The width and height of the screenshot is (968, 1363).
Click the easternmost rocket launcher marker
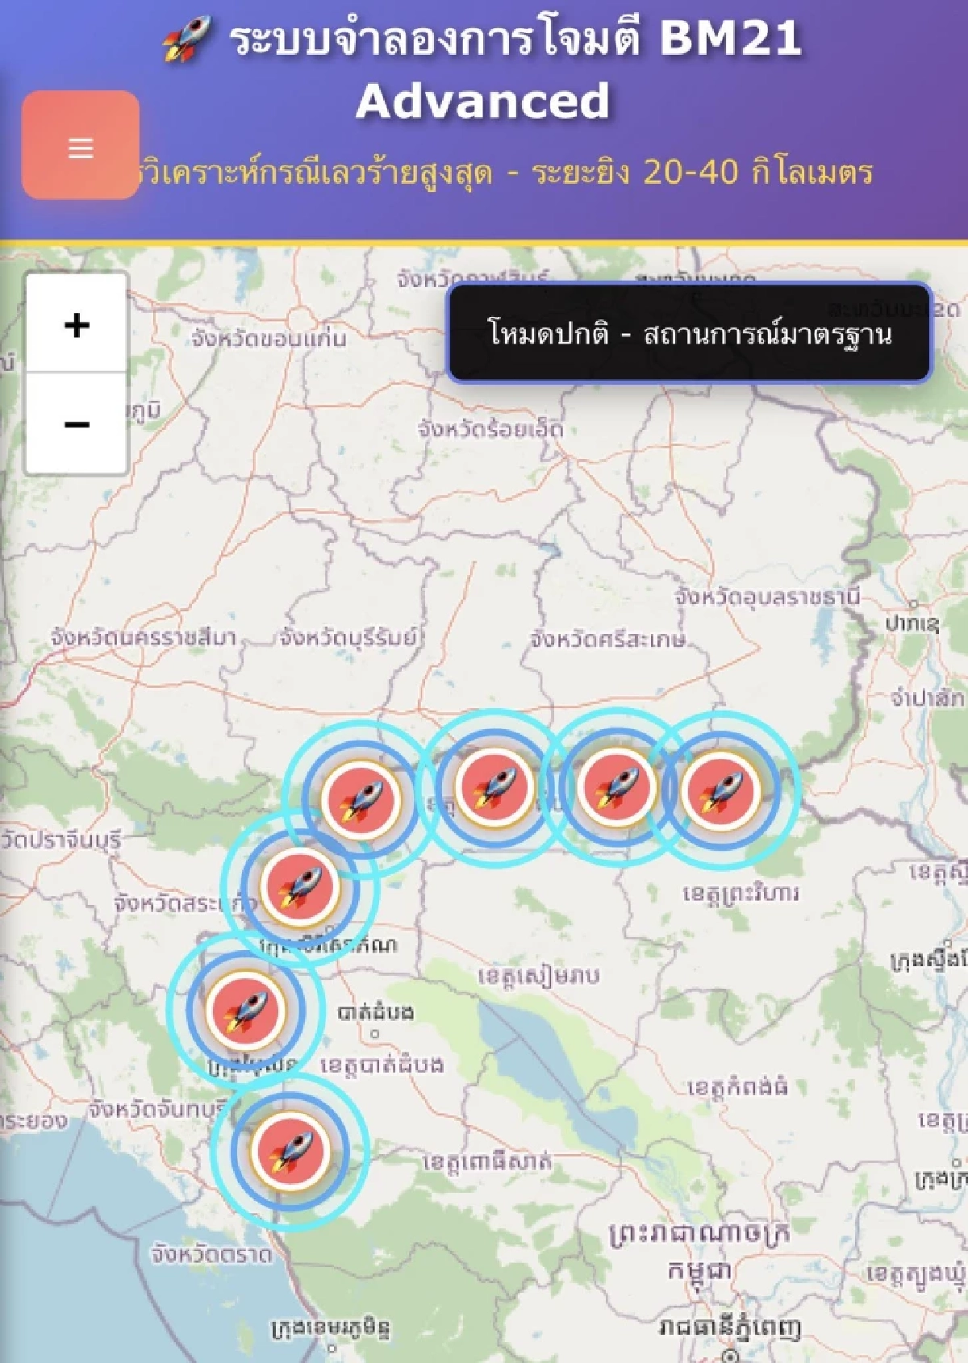(x=720, y=790)
